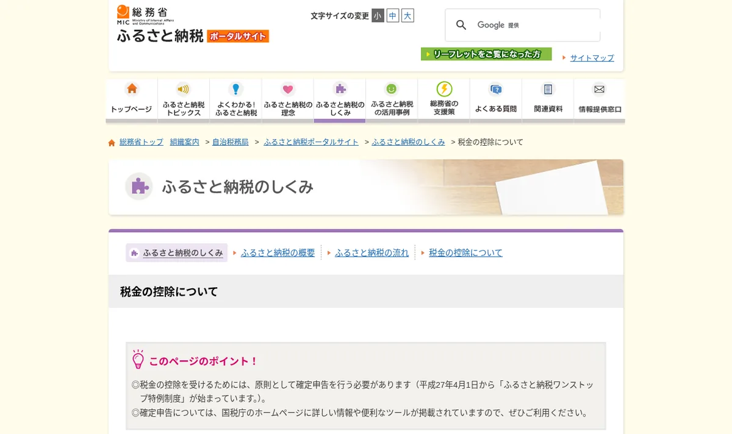
Task: Click the pink heart icon for 理念
Action: (x=288, y=89)
